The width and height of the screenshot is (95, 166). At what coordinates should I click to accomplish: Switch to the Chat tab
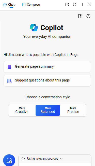pos(9,5)
